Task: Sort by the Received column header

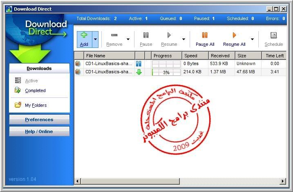Action: [x=222, y=56]
